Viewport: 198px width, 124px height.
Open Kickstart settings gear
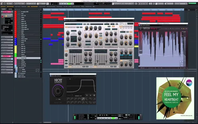[94, 95]
